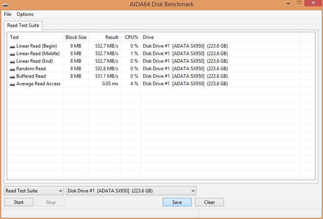Viewport: 323px width, 219px height.
Task: Sort by the Result column header
Action: 105,37
